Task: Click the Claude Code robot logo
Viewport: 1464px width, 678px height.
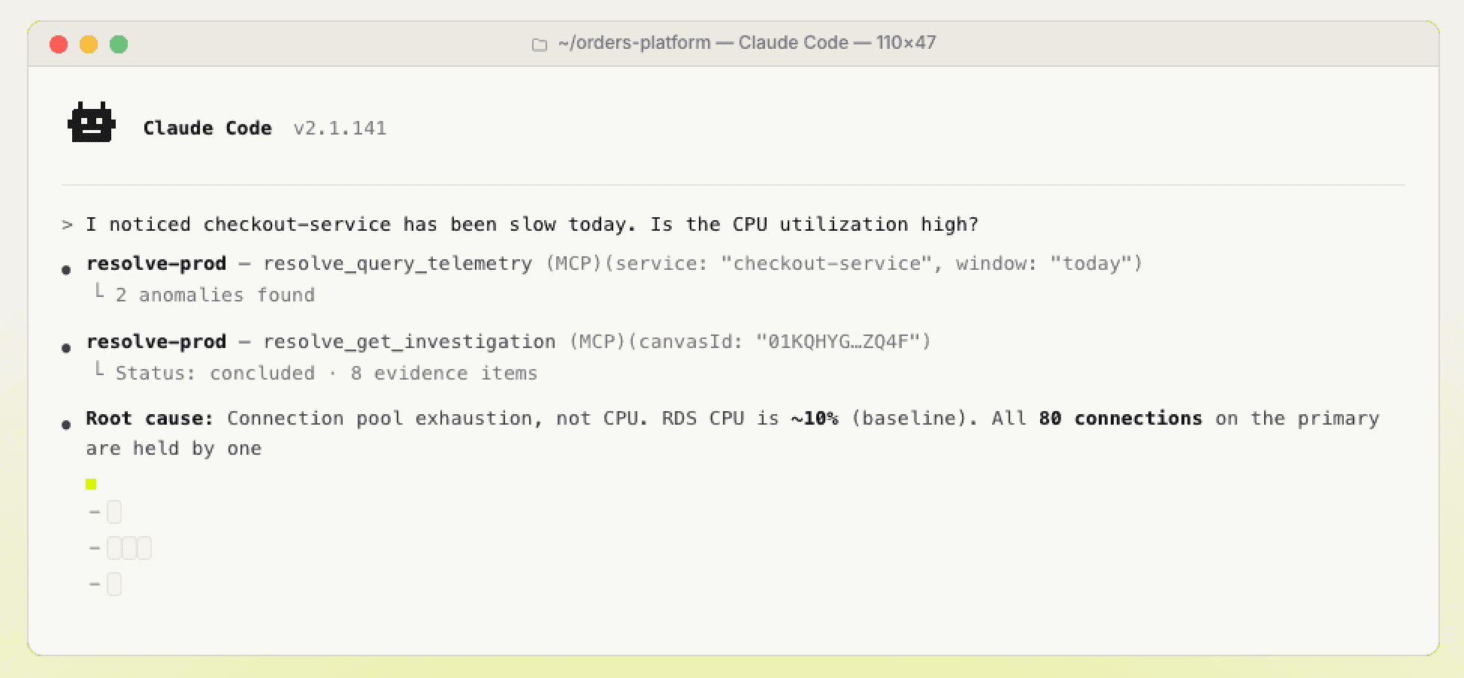Action: [x=92, y=123]
